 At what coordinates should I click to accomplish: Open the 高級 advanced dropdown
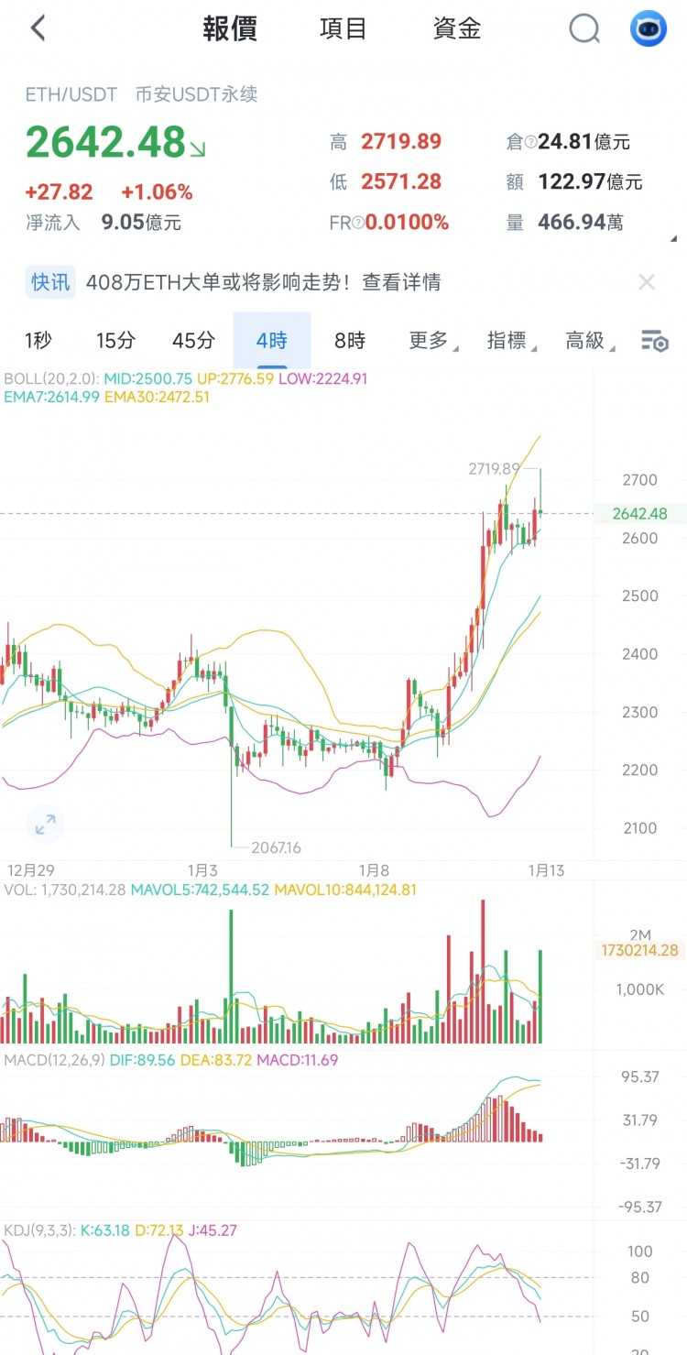[x=586, y=341]
